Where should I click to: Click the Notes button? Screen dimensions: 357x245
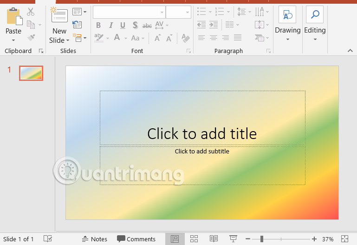(95, 239)
